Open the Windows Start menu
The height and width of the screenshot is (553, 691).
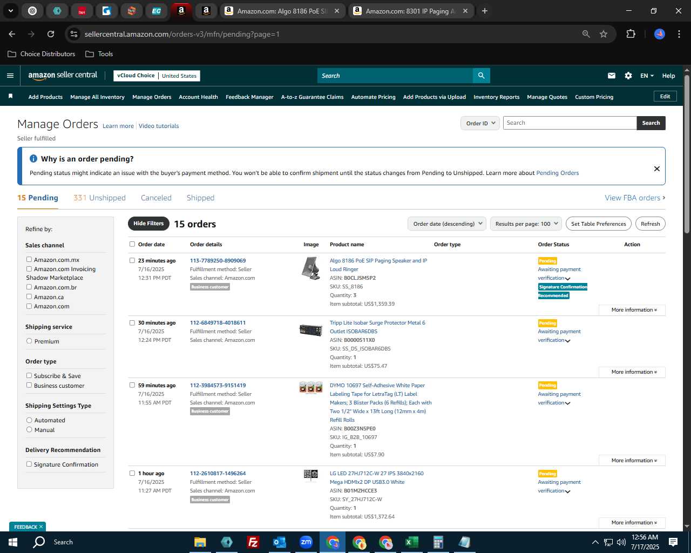pos(13,542)
